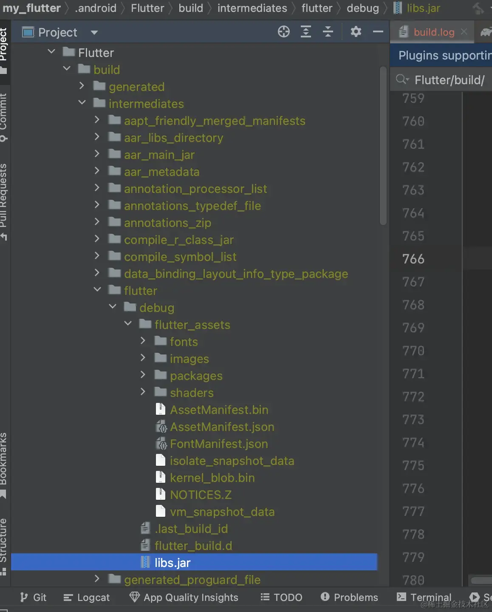This screenshot has height=612, width=492.
Task: Select .last_build_id file
Action: pyautogui.click(x=191, y=529)
